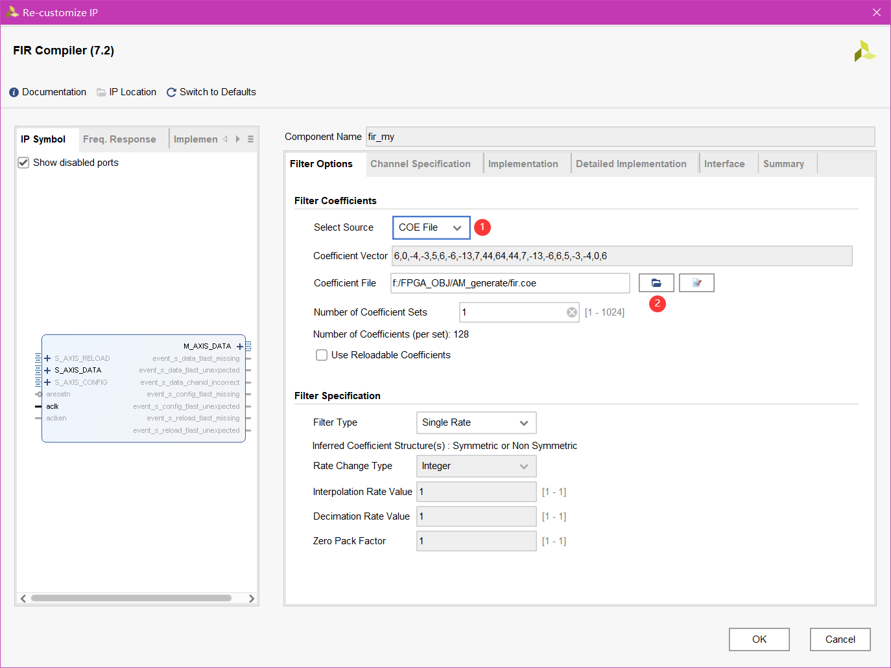The image size is (891, 668).
Task: Open the Channel Specification tab
Action: (420, 164)
